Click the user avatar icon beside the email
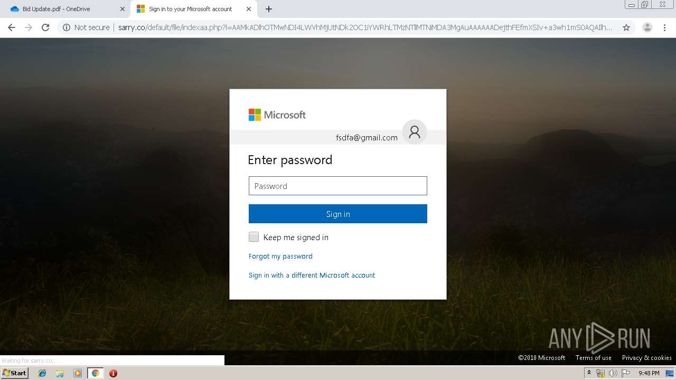This screenshot has height=380, width=676. click(415, 132)
